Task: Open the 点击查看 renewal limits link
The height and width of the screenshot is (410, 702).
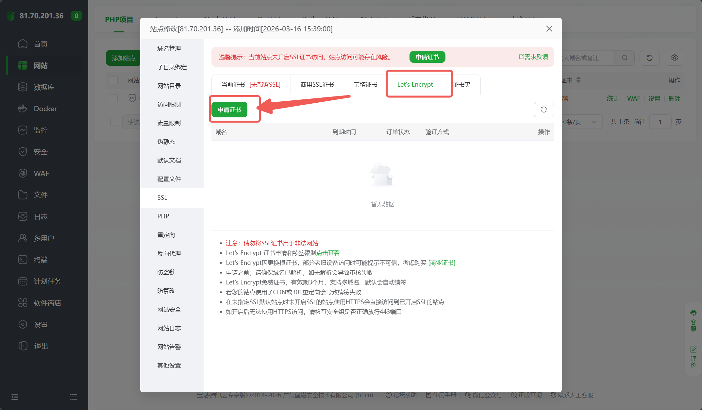Action: pyautogui.click(x=328, y=253)
